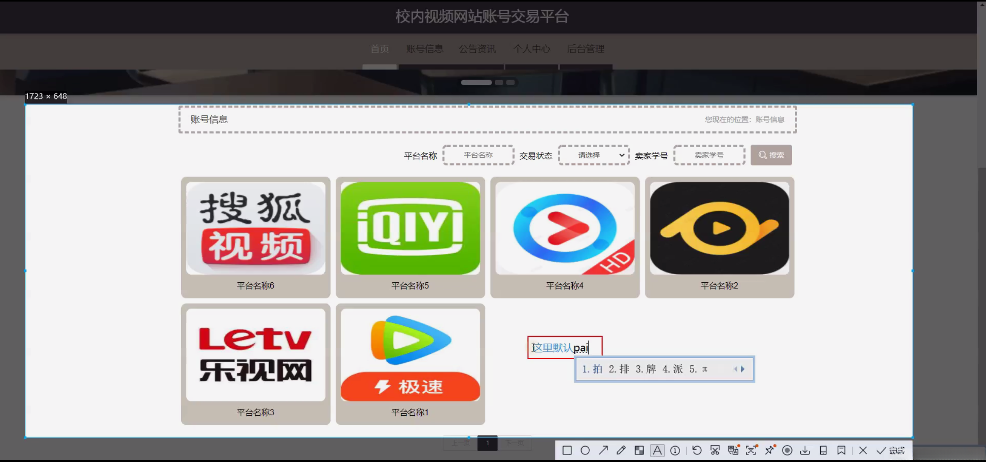This screenshot has width=986, height=462.
Task: Pin the screenshot to screen
Action: pos(769,450)
